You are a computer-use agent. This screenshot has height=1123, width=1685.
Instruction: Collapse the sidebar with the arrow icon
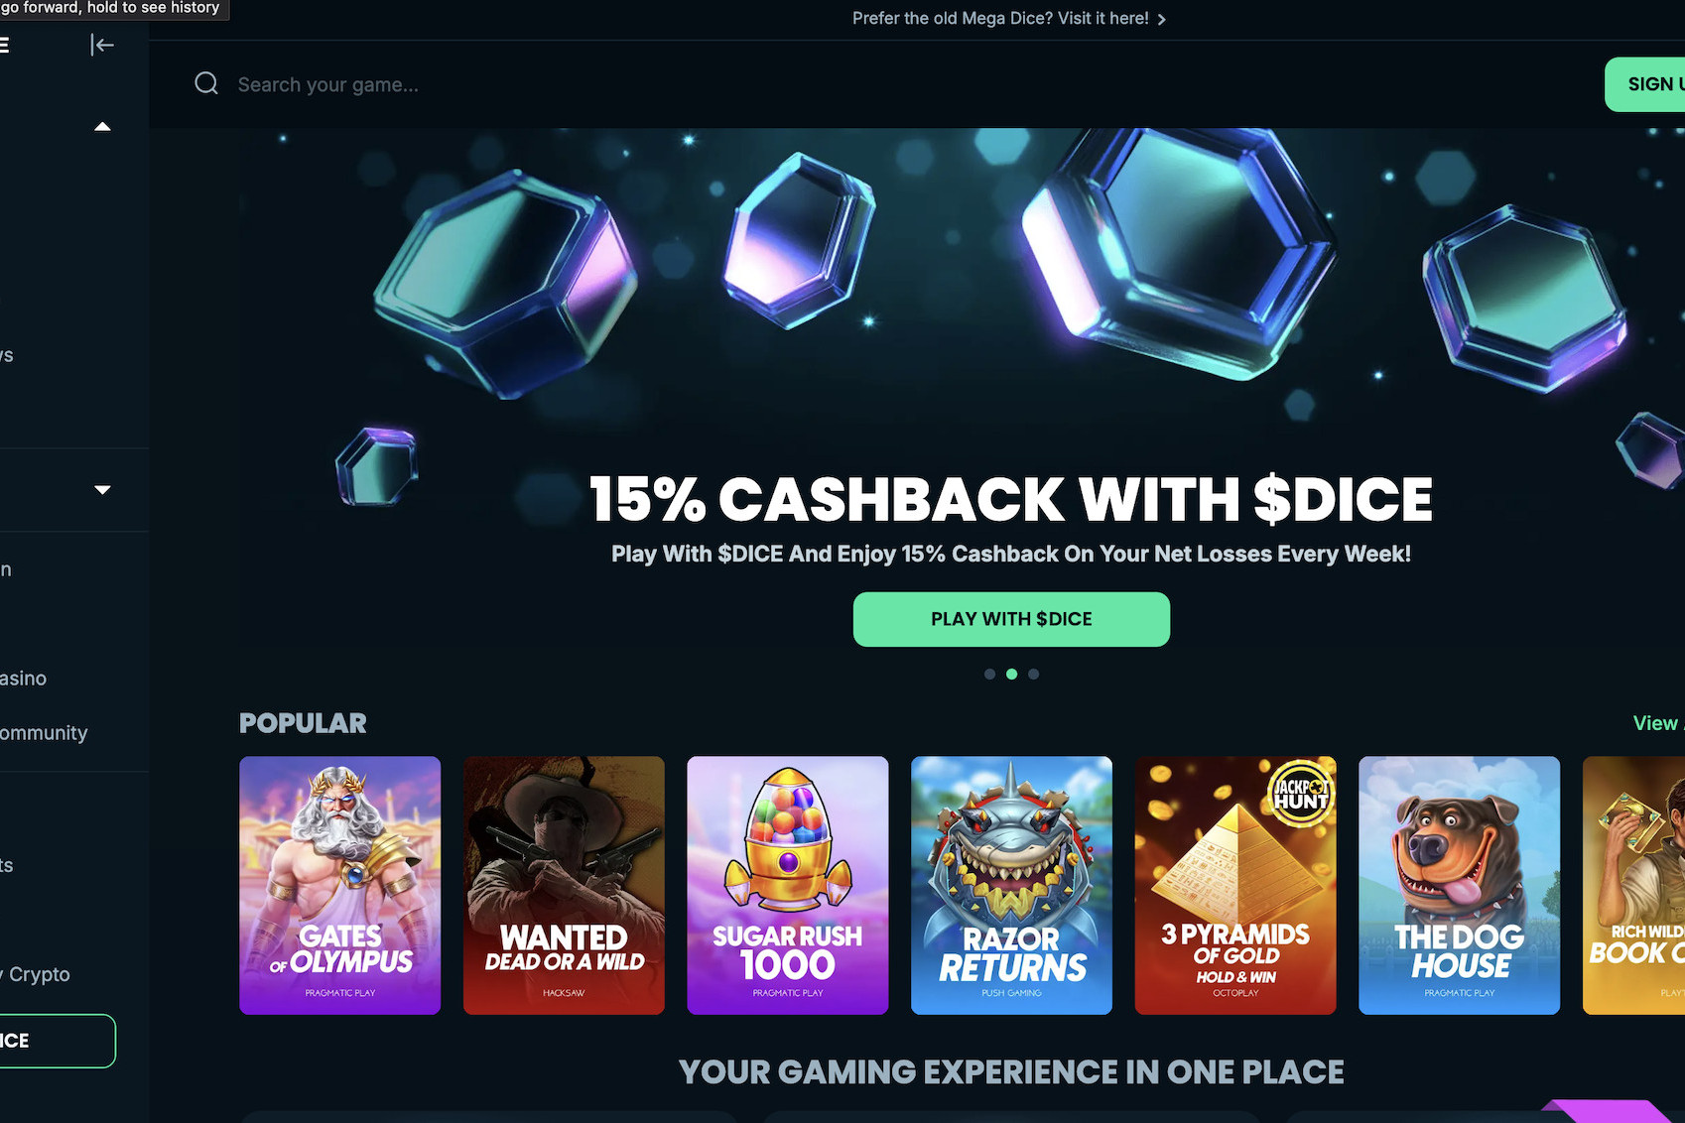pyautogui.click(x=102, y=45)
